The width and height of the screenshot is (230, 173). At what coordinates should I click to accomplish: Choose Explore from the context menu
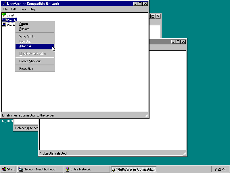point(35,29)
